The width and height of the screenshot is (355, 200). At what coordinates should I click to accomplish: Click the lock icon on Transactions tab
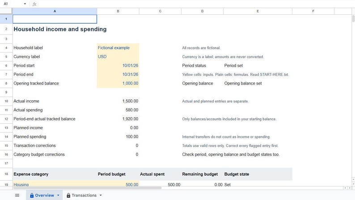coord(68,195)
